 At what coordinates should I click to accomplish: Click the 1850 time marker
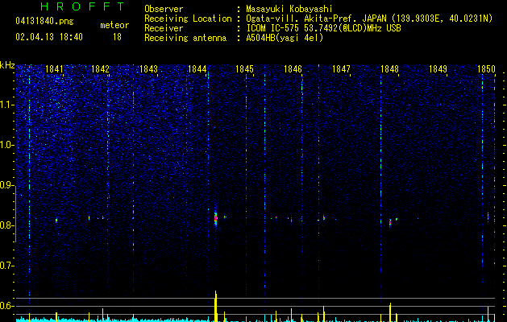pyautogui.click(x=486, y=69)
